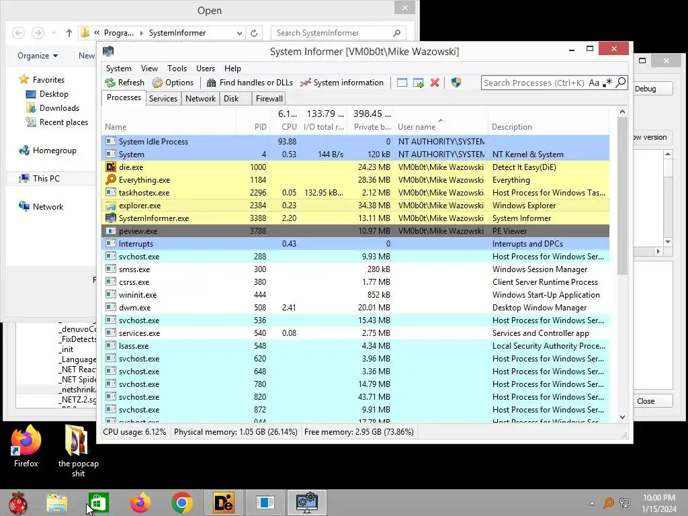Open Options via gear icon
Image resolution: width=688 pixels, height=516 pixels.
(157, 83)
